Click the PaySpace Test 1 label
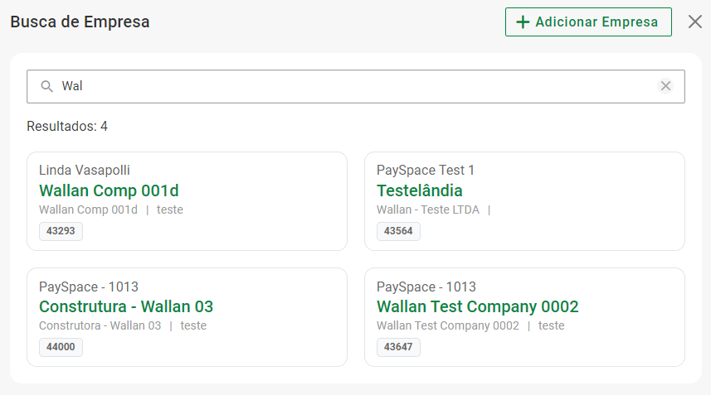Viewport: 711px width, 395px height. pos(426,171)
